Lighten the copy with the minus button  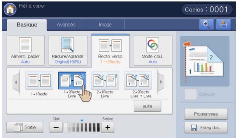tap(56, 127)
